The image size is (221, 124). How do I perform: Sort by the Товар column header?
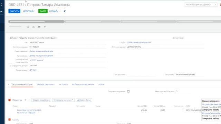point(15,106)
